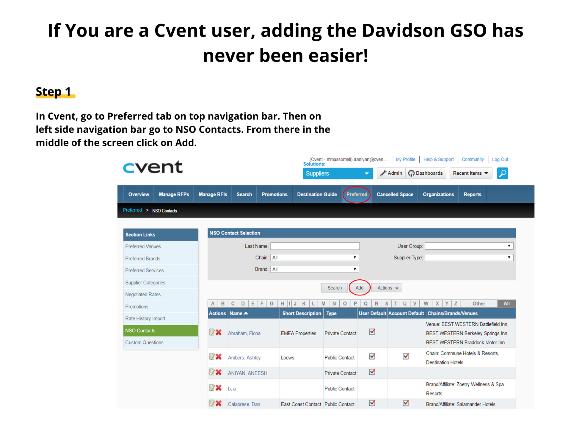Open Promotions link in Section Links
The width and height of the screenshot is (571, 424).
tap(161, 306)
